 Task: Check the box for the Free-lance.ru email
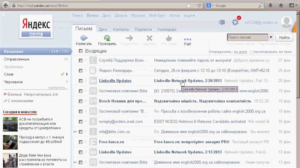(x=81, y=142)
